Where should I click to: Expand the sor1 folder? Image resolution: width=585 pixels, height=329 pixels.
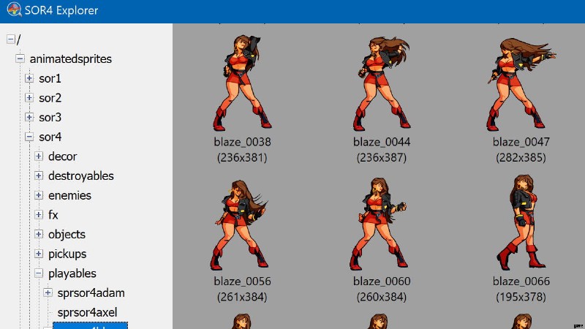point(29,78)
